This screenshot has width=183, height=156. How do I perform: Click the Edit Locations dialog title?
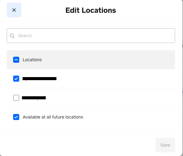click(x=91, y=10)
